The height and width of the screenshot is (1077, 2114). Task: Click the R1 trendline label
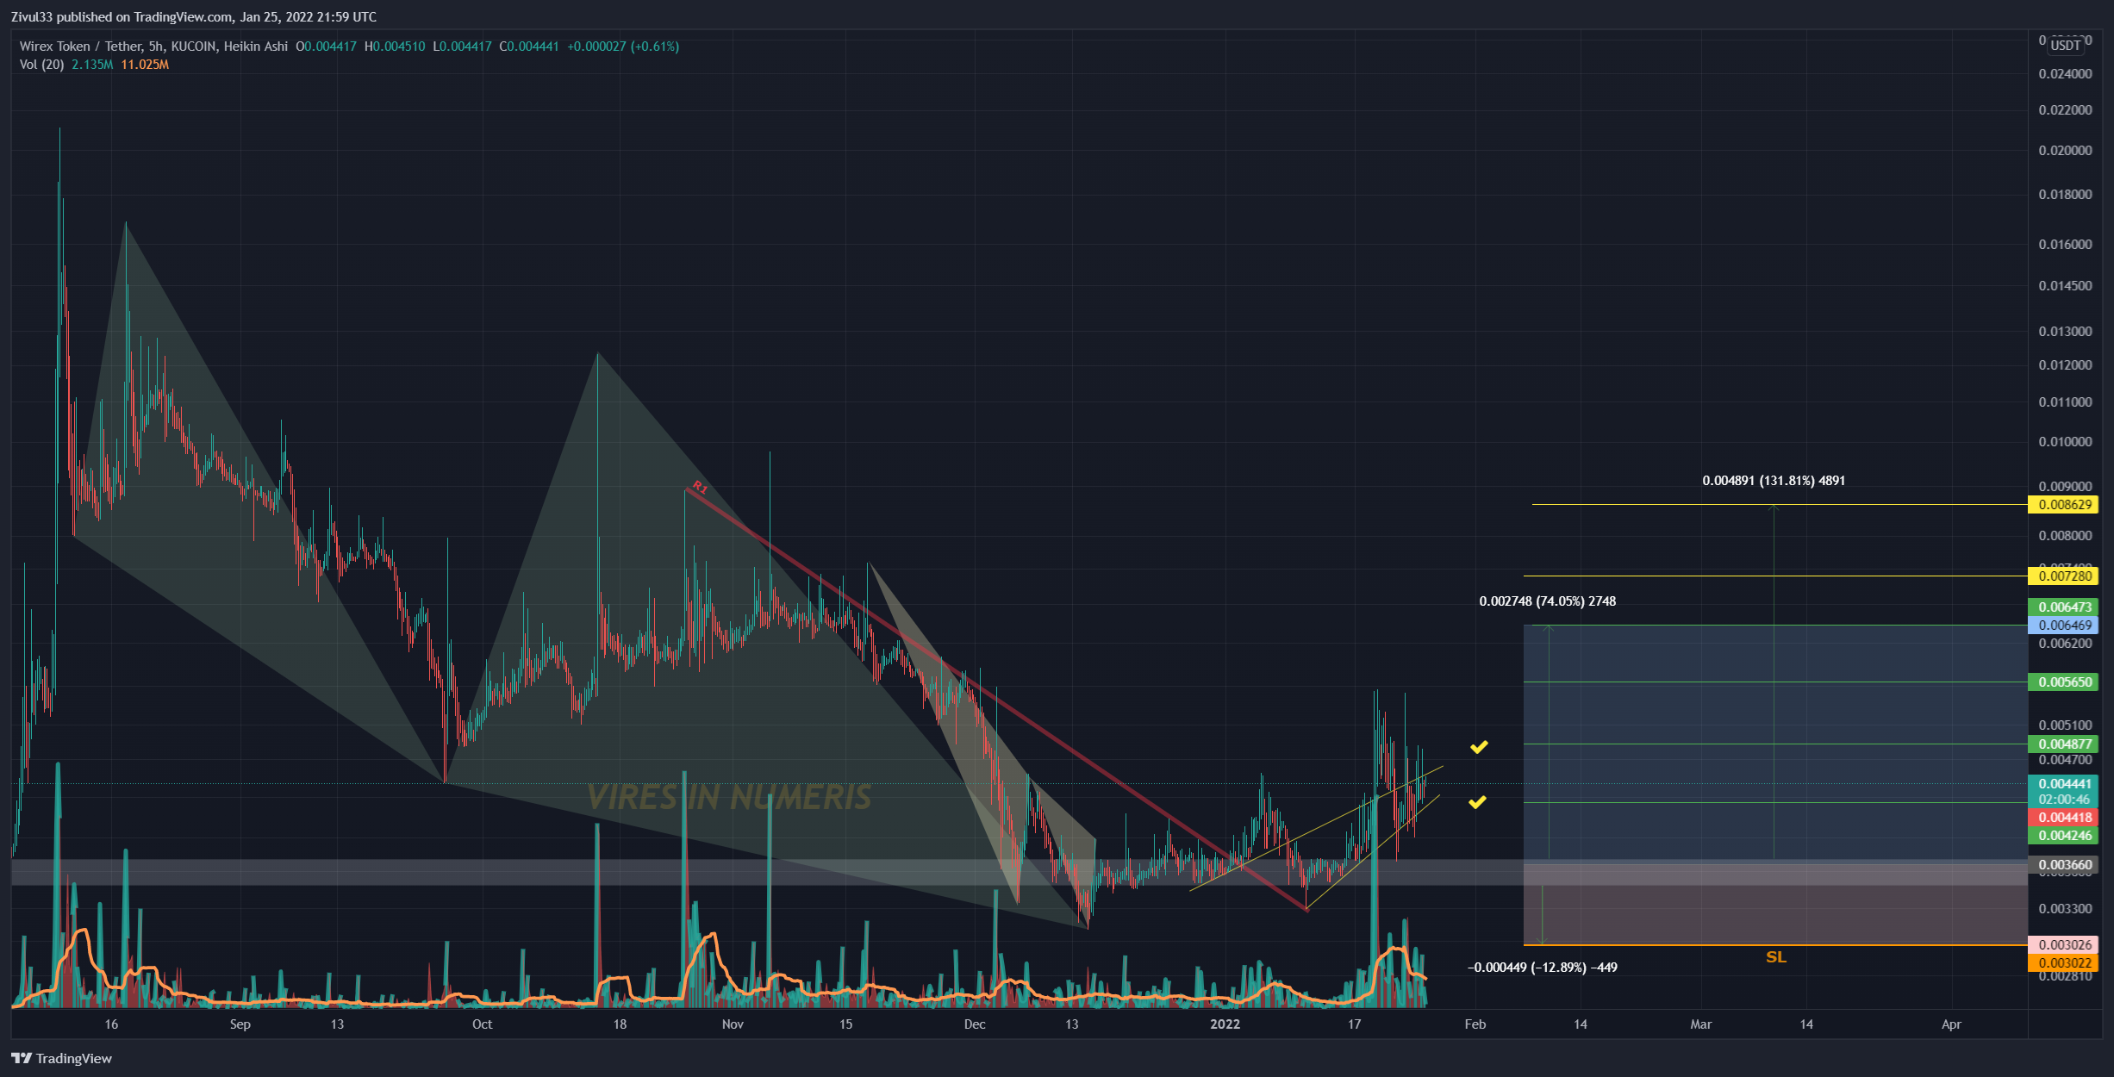tap(700, 488)
